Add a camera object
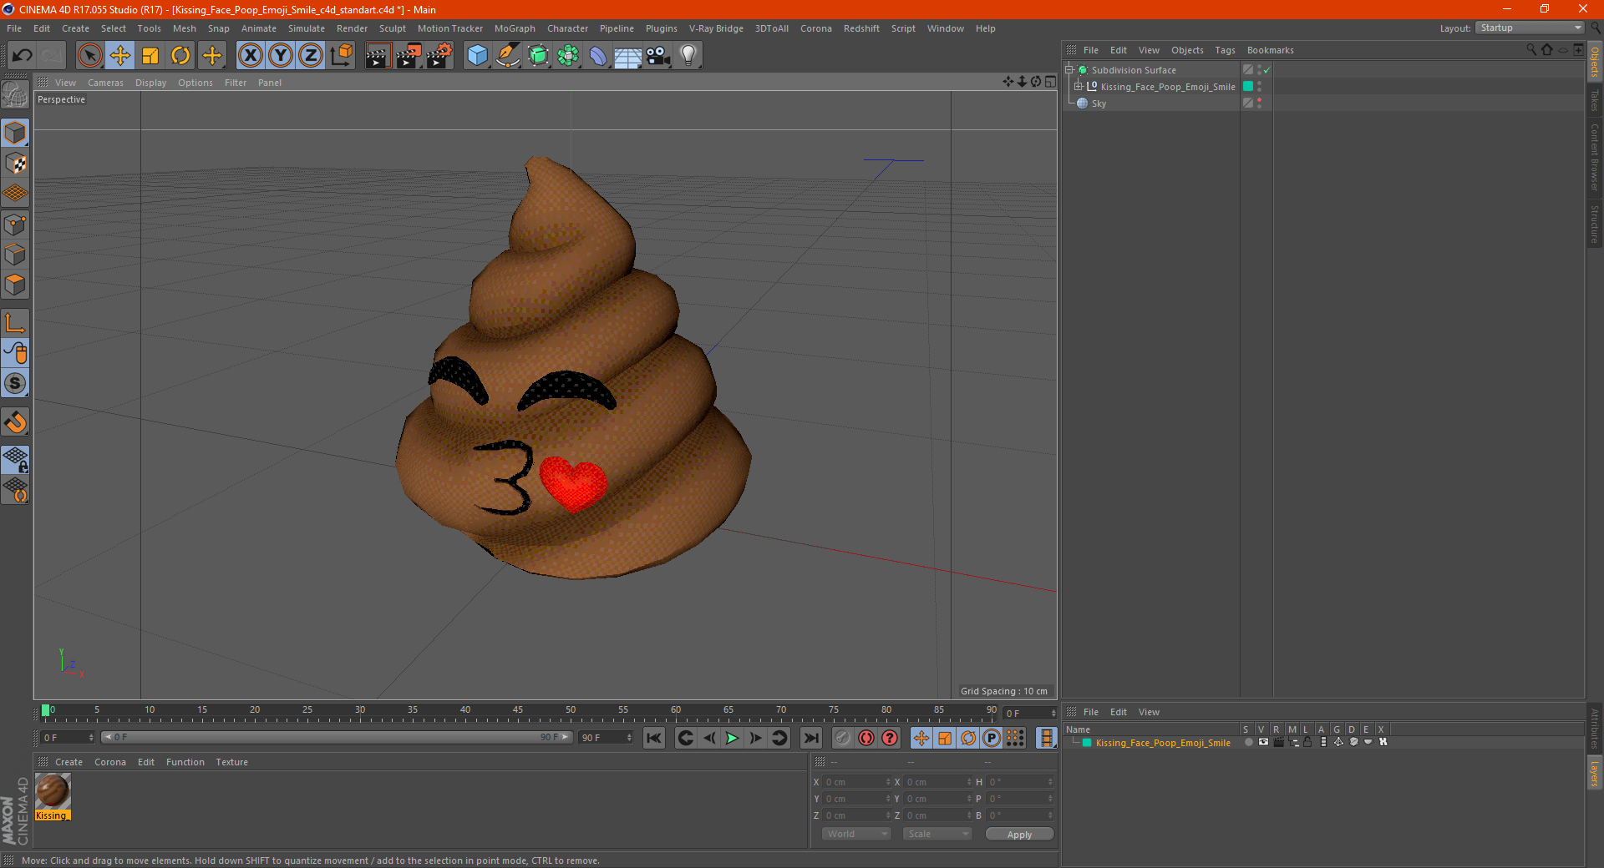The width and height of the screenshot is (1604, 868). tap(658, 56)
